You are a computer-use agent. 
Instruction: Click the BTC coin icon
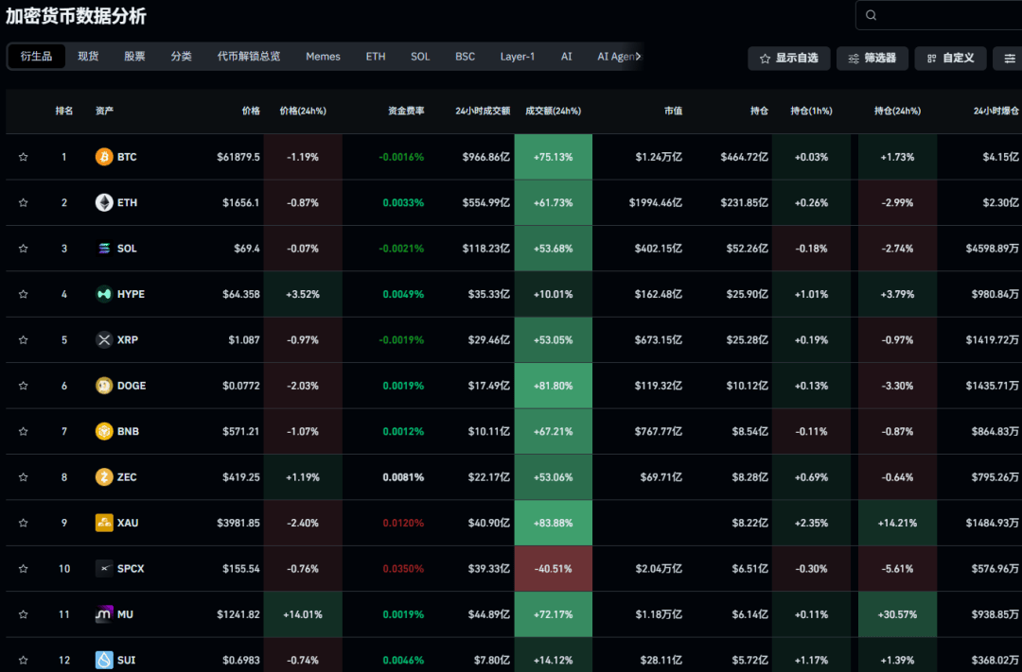tap(104, 156)
